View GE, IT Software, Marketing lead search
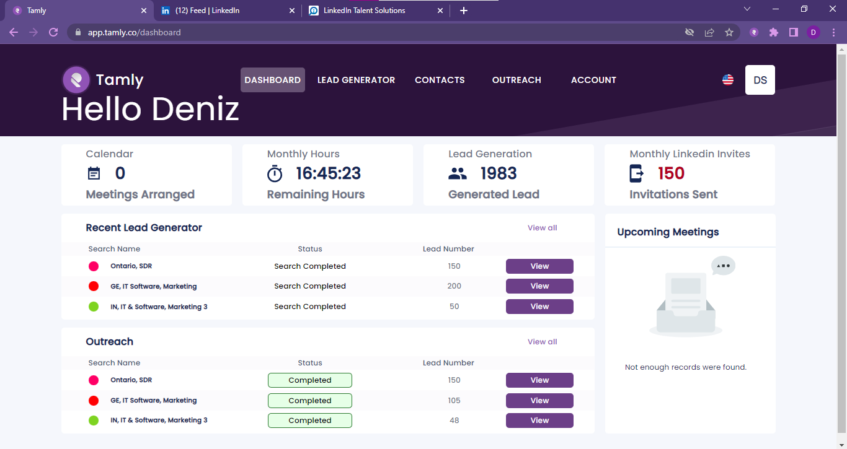The image size is (847, 449). [539, 286]
